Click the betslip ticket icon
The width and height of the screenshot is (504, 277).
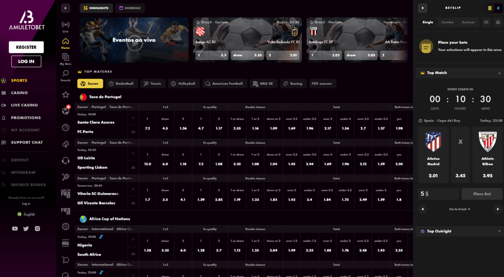(x=489, y=8)
